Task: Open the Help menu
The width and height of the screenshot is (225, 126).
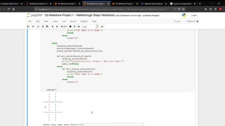Action: pos(94,21)
